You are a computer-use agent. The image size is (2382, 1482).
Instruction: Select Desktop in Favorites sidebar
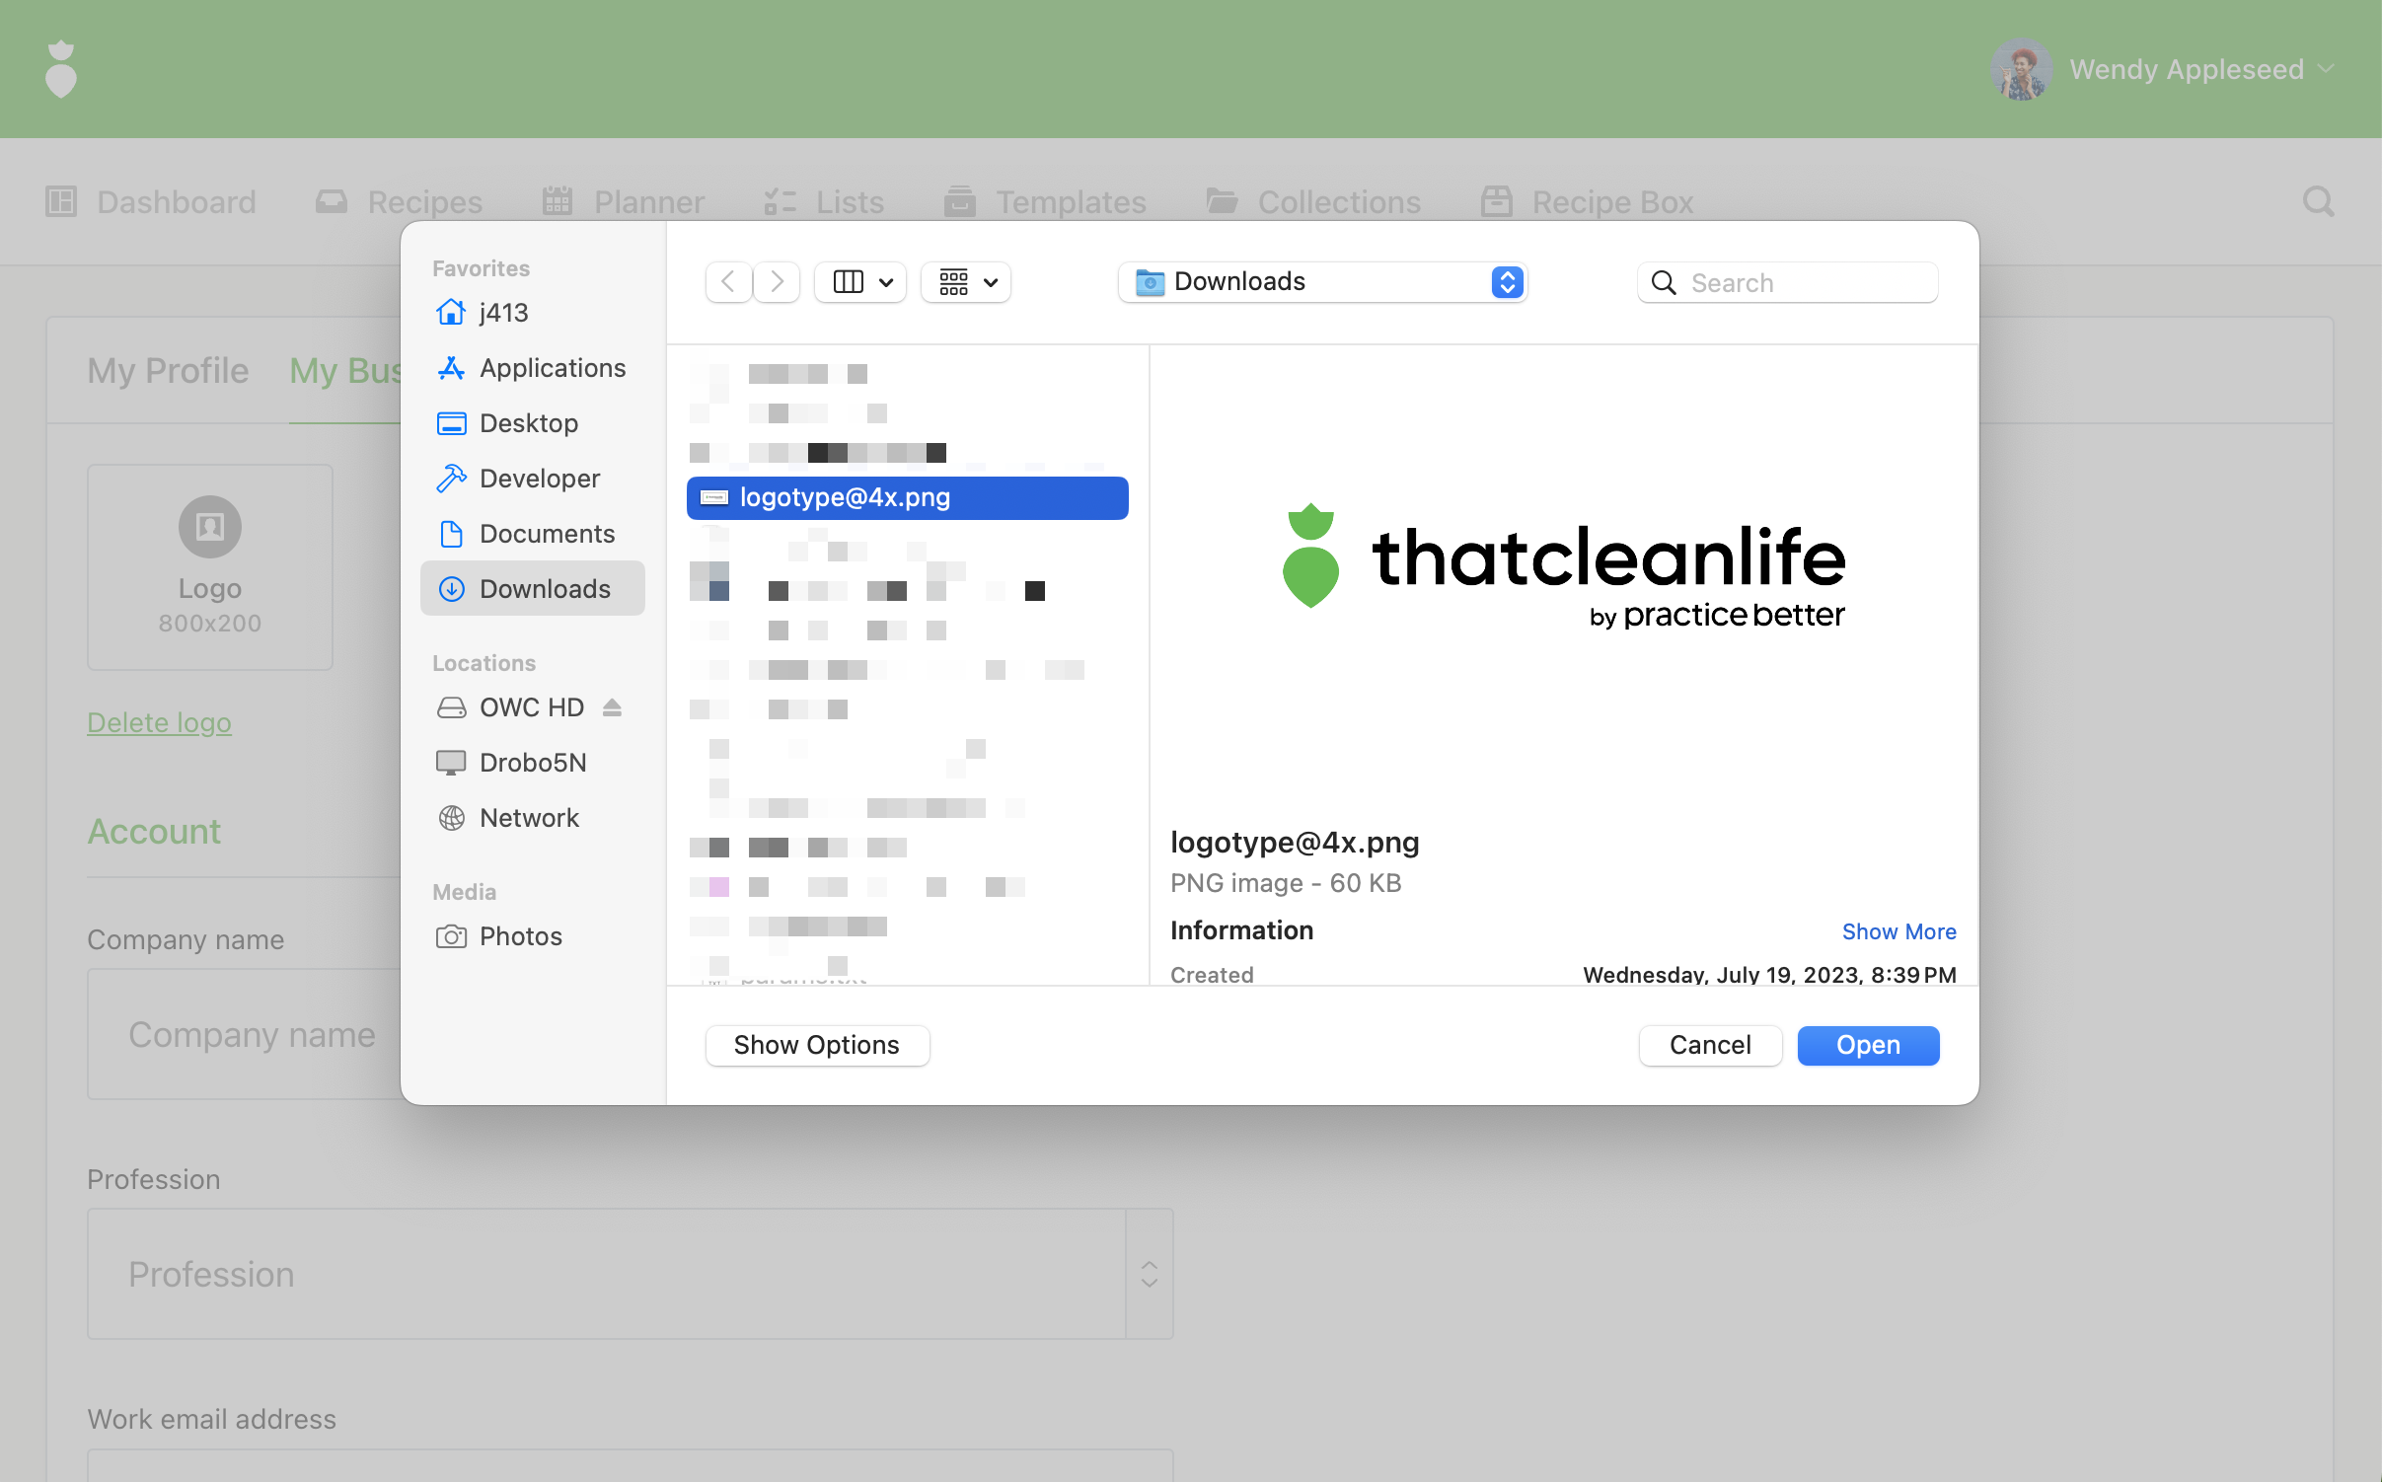[529, 423]
